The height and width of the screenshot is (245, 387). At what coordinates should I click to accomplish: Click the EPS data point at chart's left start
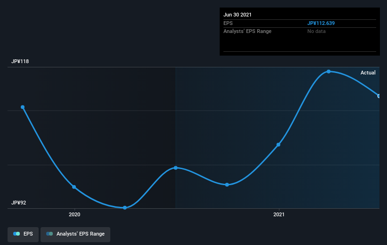pos(23,107)
